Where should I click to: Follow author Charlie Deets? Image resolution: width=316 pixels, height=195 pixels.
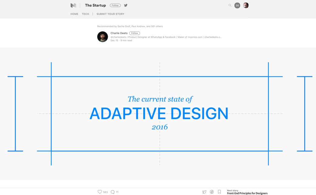[135, 33]
